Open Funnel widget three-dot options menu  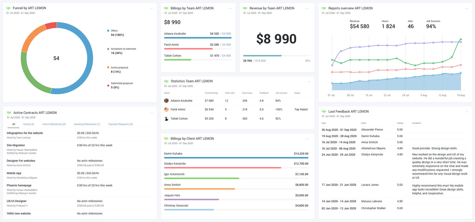coord(151,8)
